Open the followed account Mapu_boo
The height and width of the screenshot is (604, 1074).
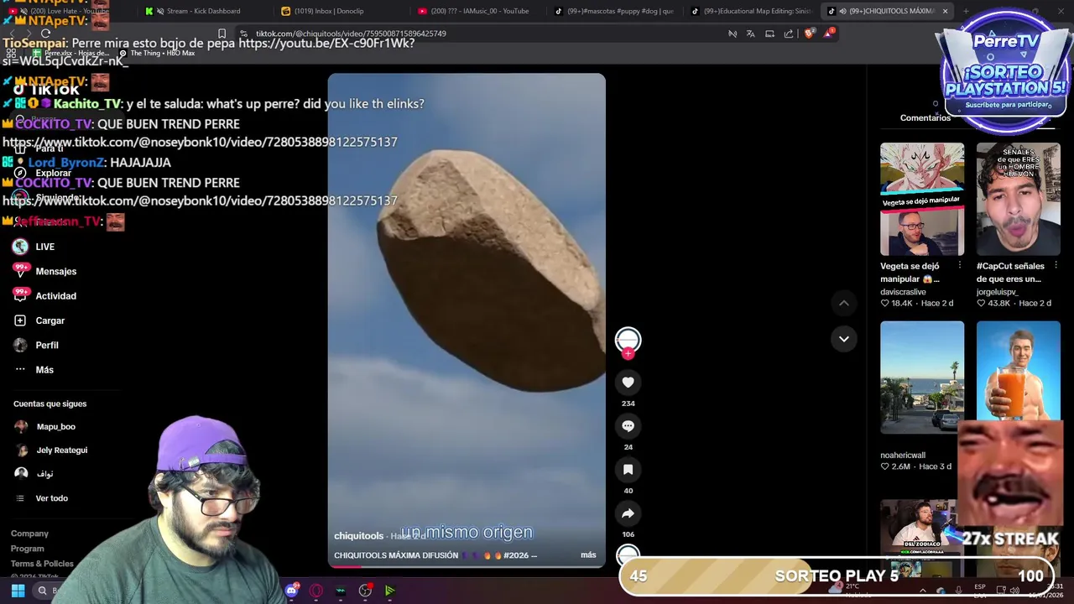pos(45,427)
